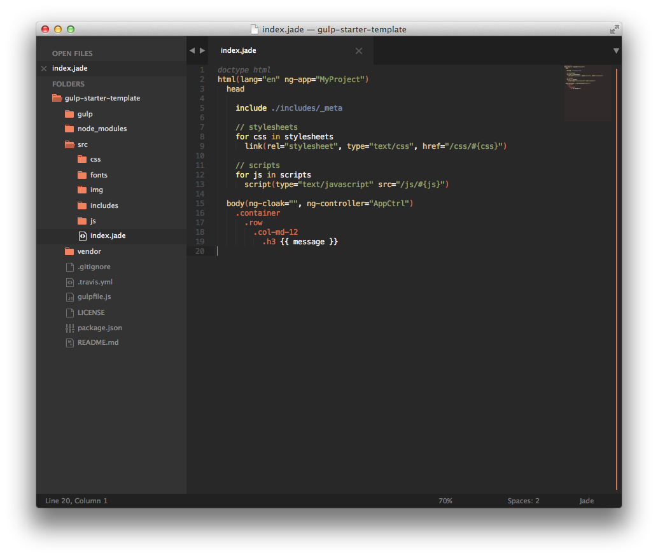Open the tab overflow dropdown triangle

616,50
